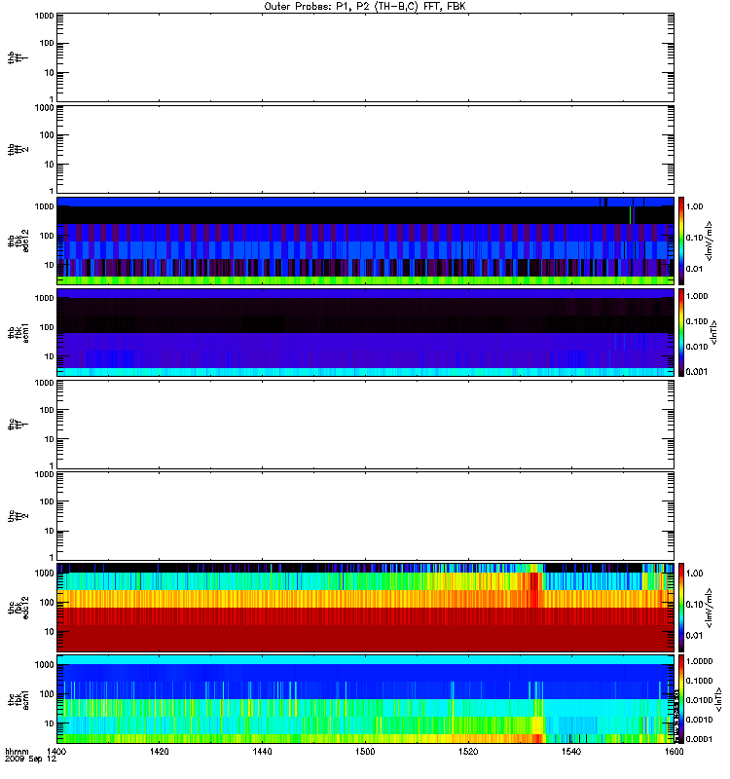Click '0.0001' on the thc scm1 color scale
The image size is (730, 779).
coord(699,739)
